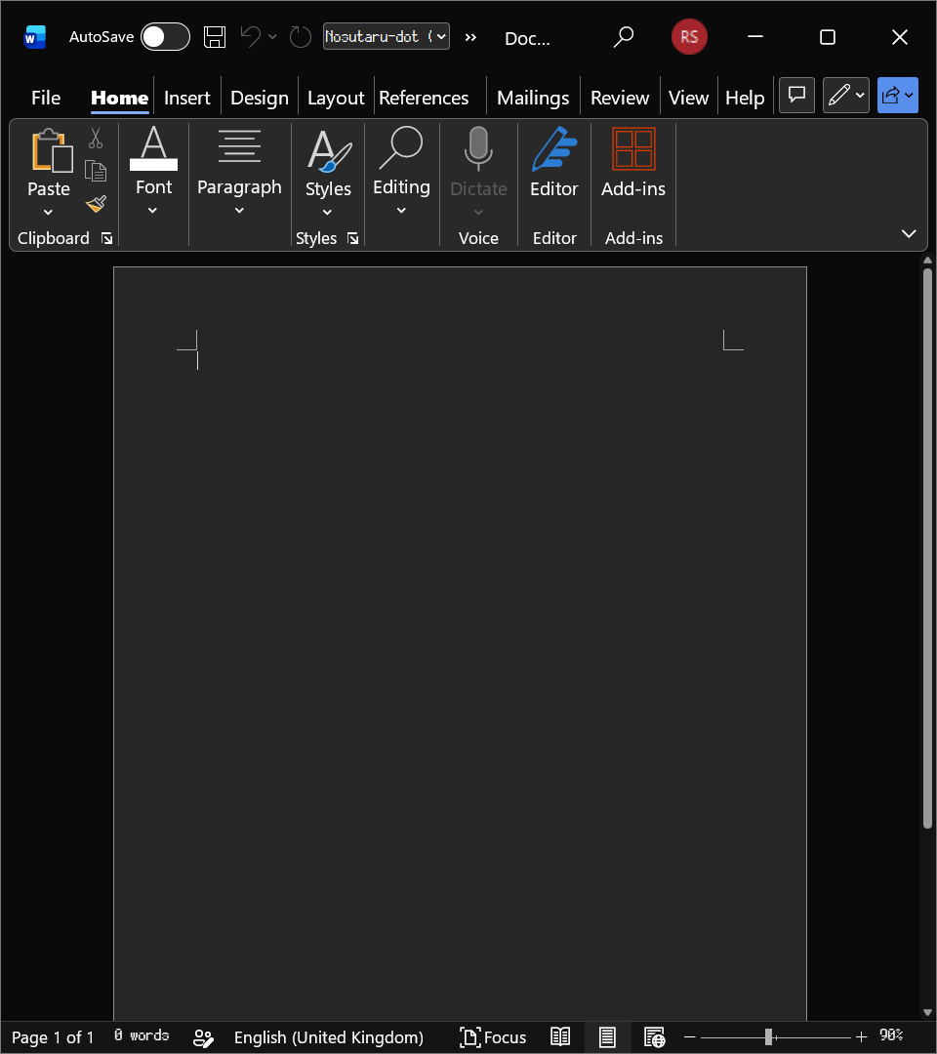Click the Paste clipboard icon

coord(51,150)
